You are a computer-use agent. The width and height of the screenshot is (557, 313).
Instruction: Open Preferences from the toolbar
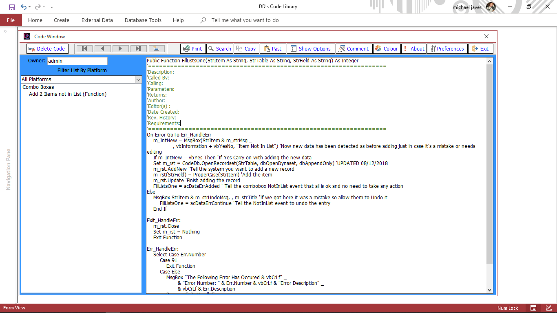(x=447, y=48)
